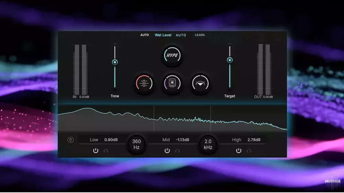344x193 pixels.
Task: Click the 360 Hz crossover knob
Action: pyautogui.click(x=136, y=144)
